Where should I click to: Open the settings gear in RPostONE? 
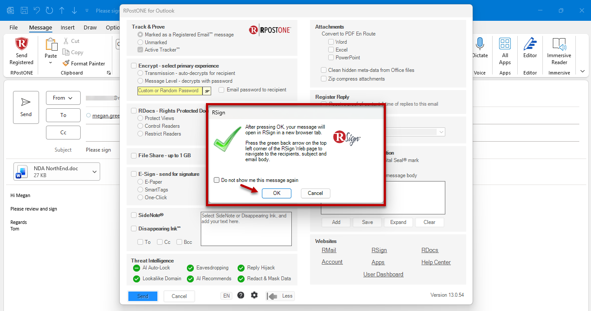254,295
